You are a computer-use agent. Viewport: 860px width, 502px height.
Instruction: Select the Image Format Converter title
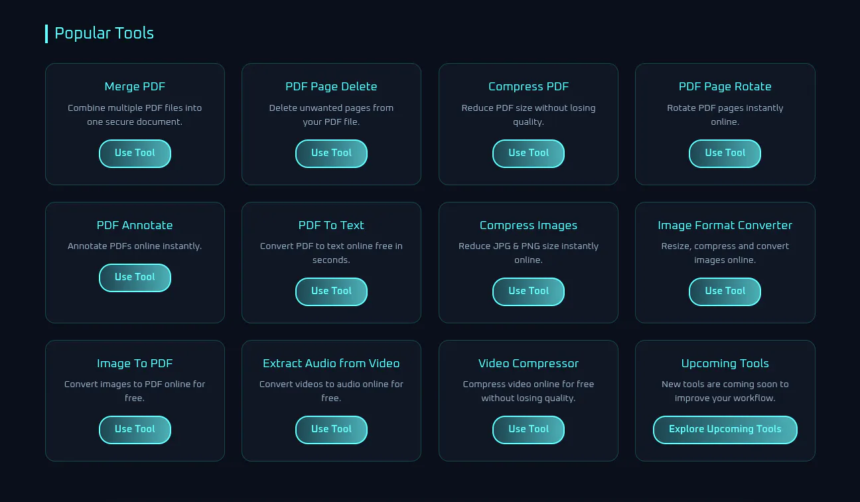pos(725,225)
